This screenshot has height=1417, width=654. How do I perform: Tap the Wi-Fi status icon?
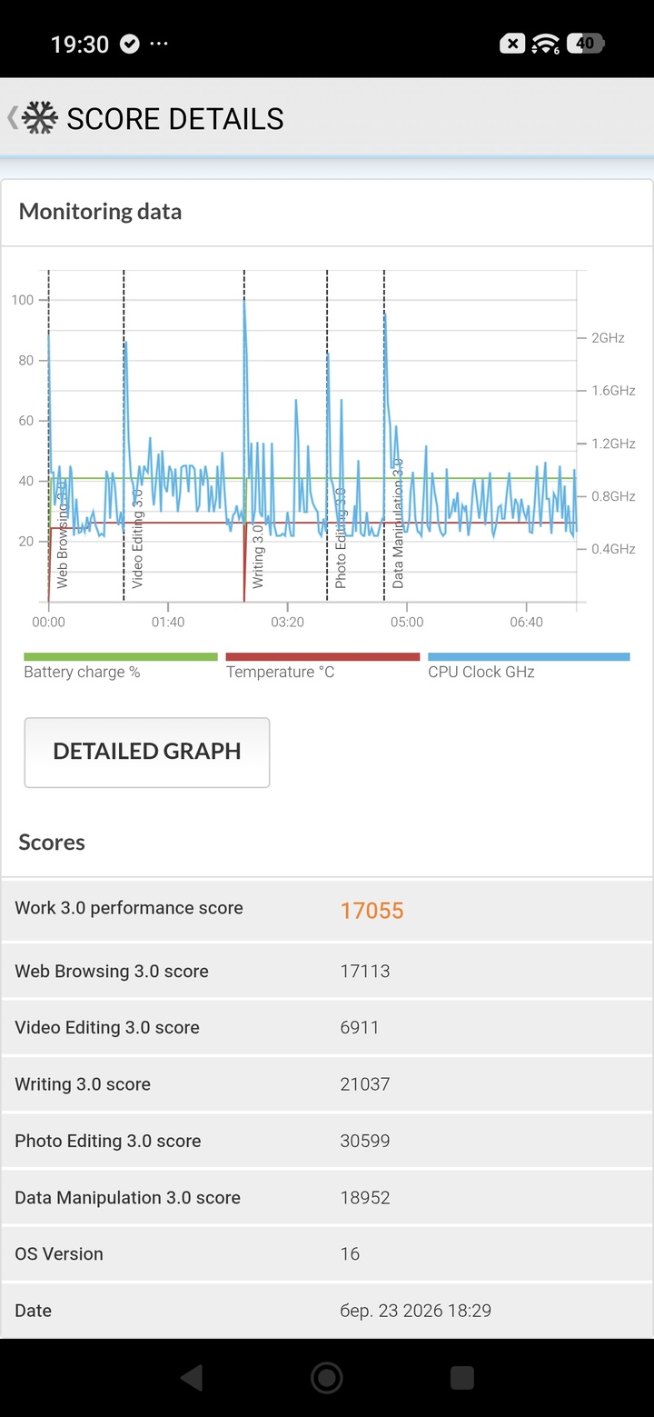coord(545,44)
